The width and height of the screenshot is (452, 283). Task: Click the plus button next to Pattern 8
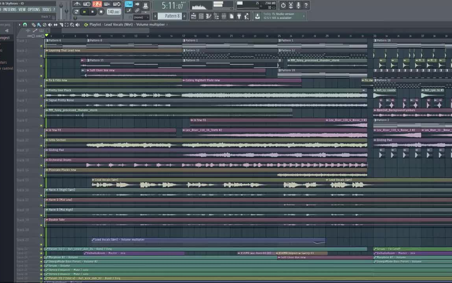pos(184,16)
